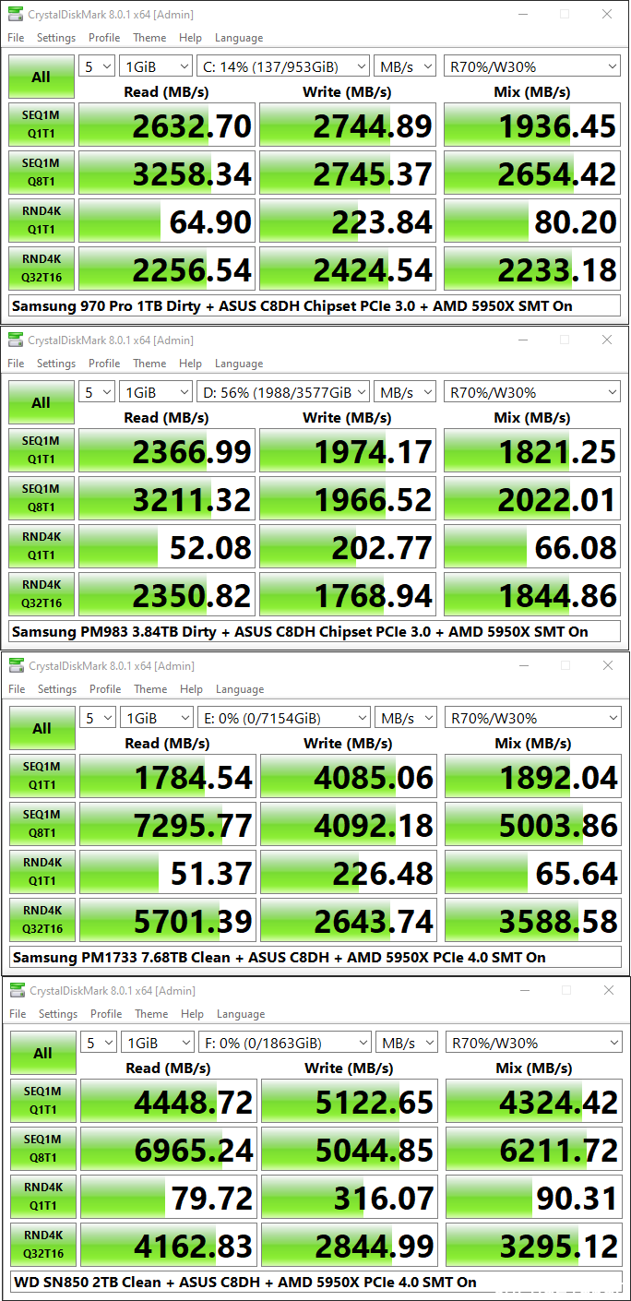
Task: Click the 2632.70 read result cell
Action: point(167,125)
